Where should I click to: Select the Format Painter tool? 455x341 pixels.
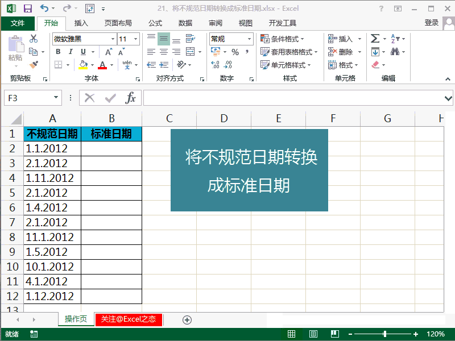(x=32, y=64)
